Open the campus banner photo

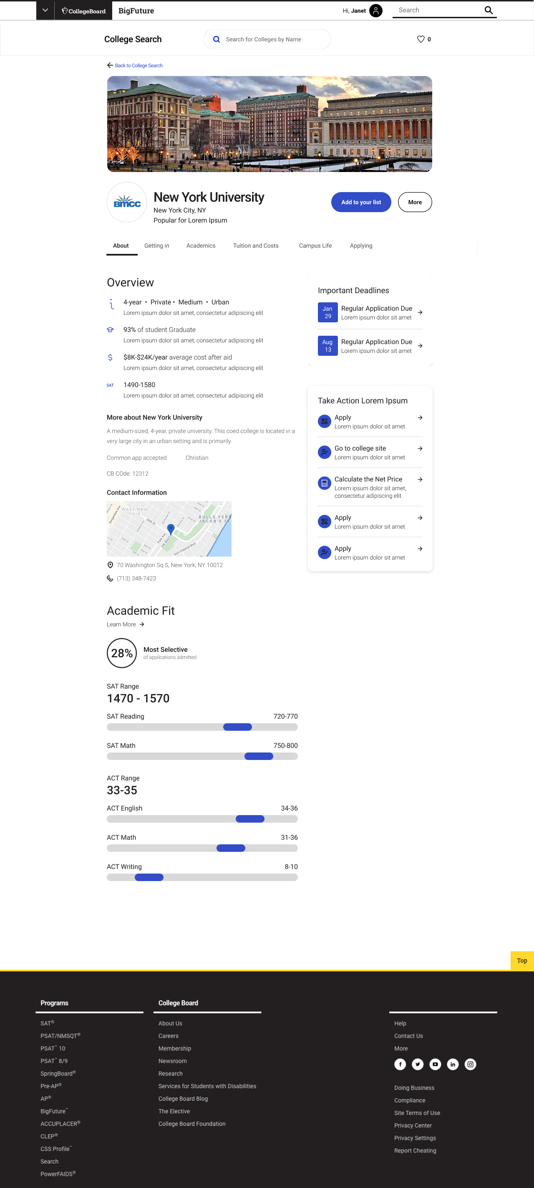270,124
